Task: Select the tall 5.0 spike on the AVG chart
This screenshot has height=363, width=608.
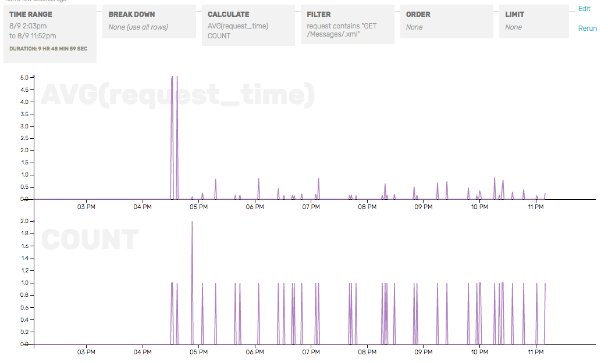Action: pos(173,77)
